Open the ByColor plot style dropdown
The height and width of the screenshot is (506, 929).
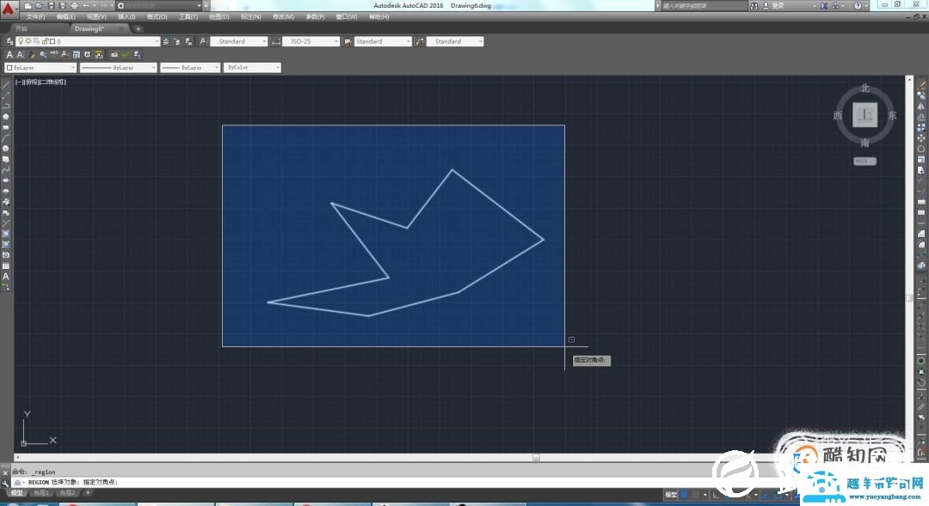click(252, 67)
